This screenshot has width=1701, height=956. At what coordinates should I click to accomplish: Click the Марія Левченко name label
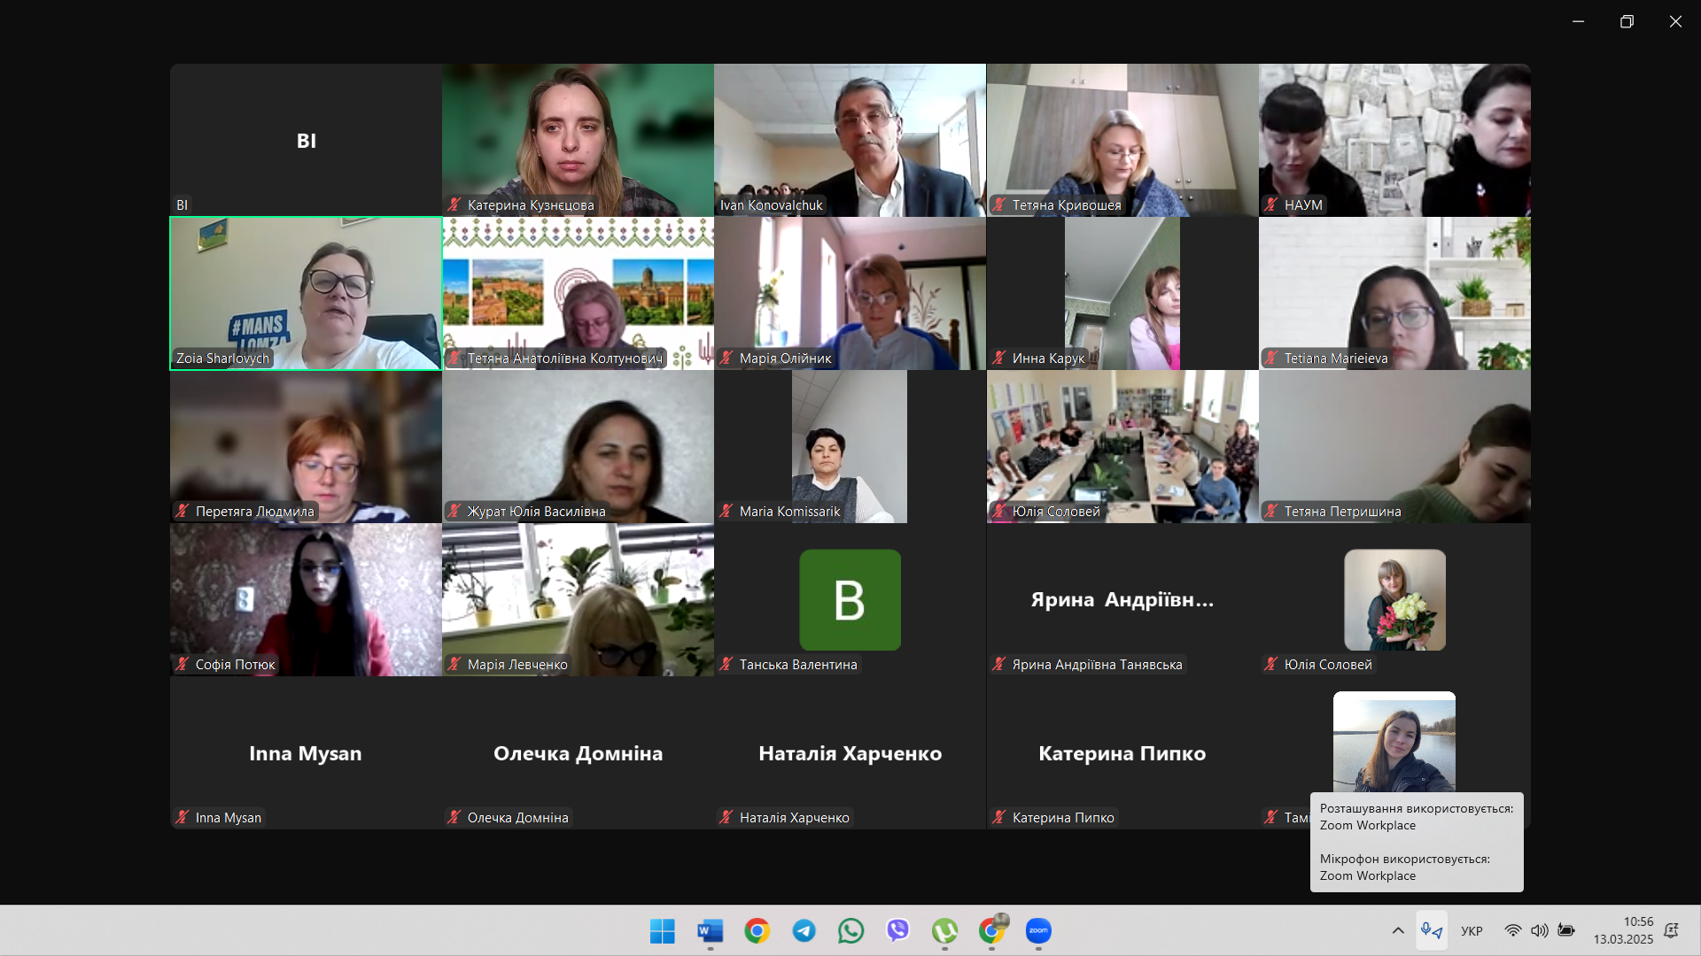pos(517,665)
